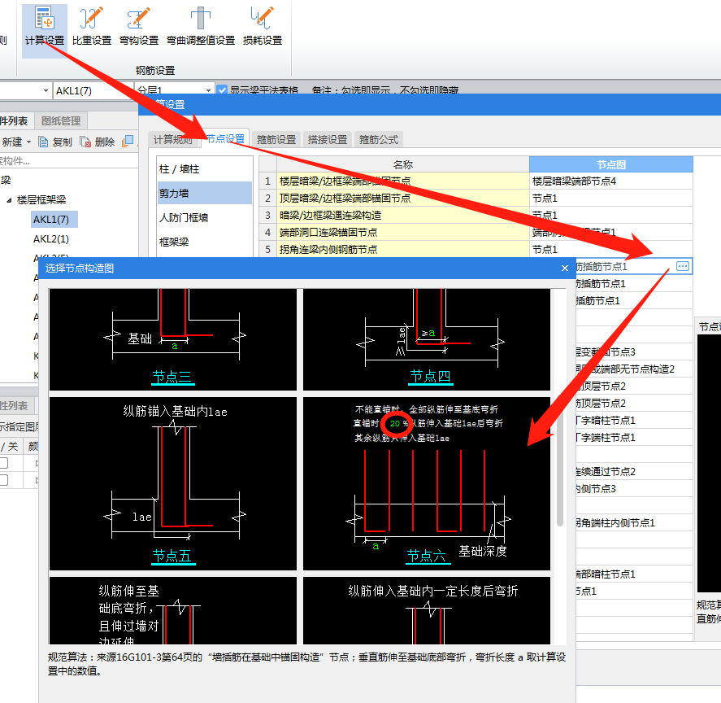Click 暗梁/边框梁遇连梁构造 row
This screenshot has width=721, height=703.
402,215
